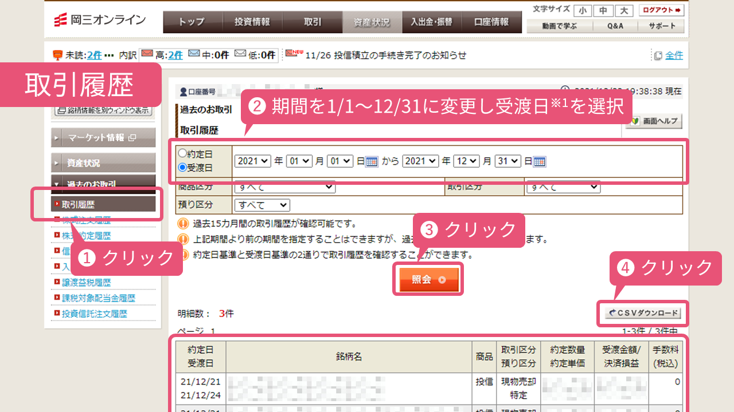Click the low-priority envelope icon before 低:0件
Viewport: 734px width, 412px height.
(x=240, y=54)
